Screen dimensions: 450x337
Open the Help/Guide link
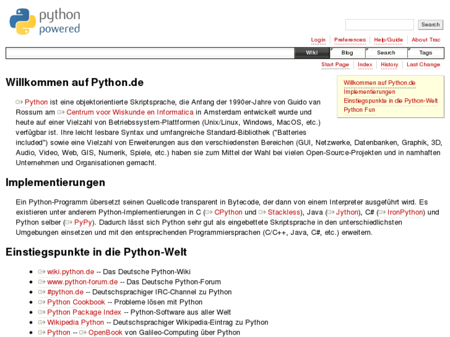point(388,40)
